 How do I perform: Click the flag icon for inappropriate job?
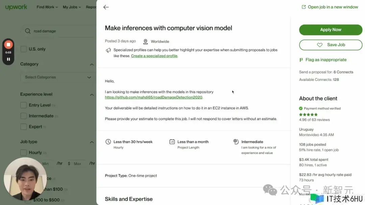301,60
